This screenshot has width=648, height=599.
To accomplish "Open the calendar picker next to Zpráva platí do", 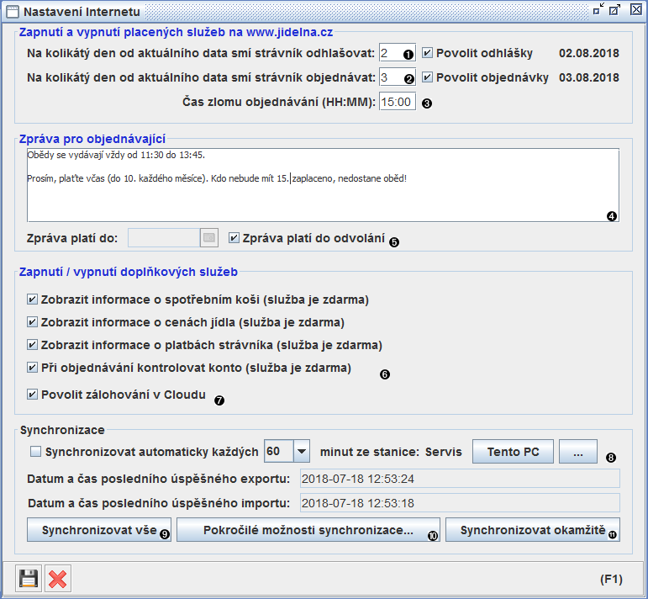I will [209, 238].
